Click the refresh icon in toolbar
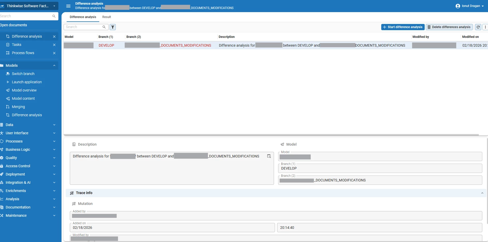 coord(478,27)
